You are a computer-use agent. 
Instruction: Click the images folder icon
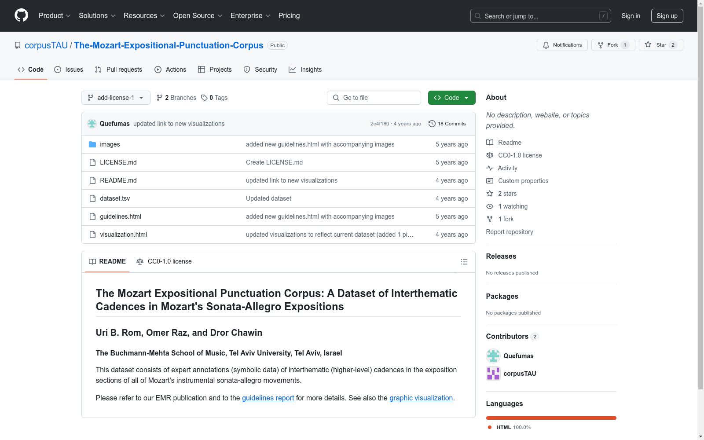(x=92, y=144)
